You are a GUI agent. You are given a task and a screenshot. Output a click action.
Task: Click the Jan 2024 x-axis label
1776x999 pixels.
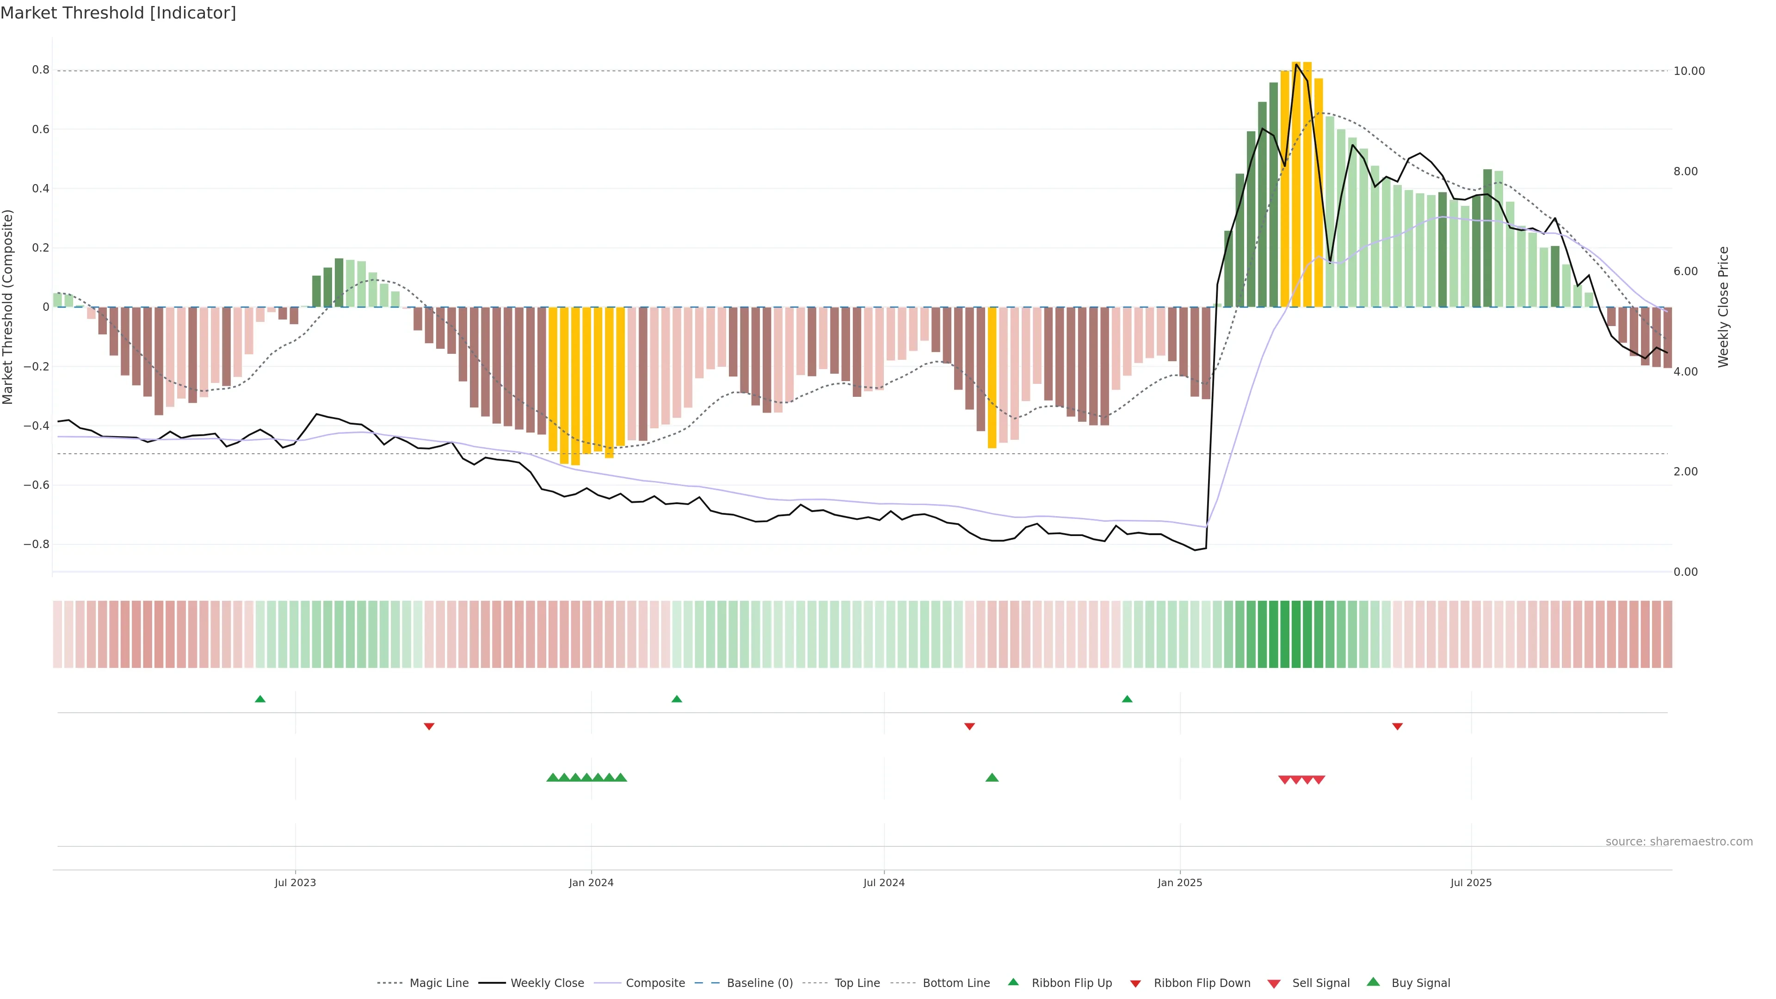click(591, 882)
